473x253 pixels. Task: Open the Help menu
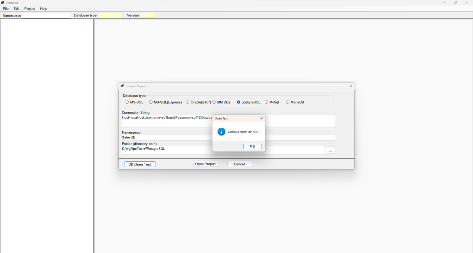(x=44, y=9)
